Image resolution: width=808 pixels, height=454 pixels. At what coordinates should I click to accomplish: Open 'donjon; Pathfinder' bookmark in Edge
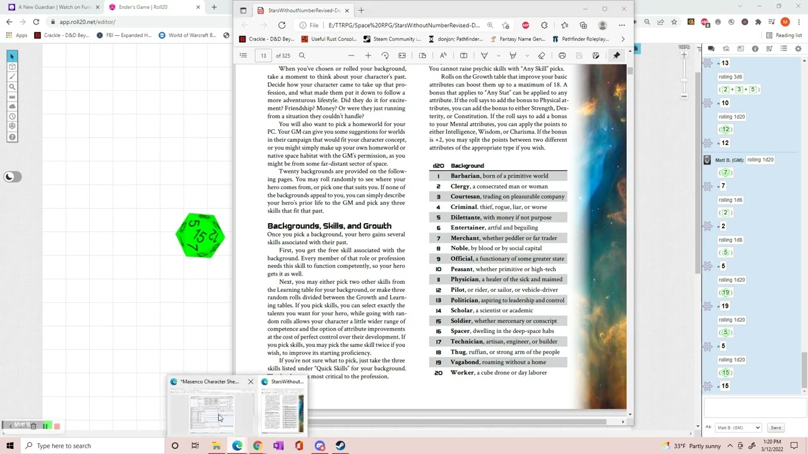pyautogui.click(x=456, y=39)
